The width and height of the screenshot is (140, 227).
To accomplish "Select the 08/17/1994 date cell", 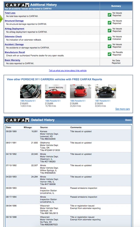I will (11, 197).
